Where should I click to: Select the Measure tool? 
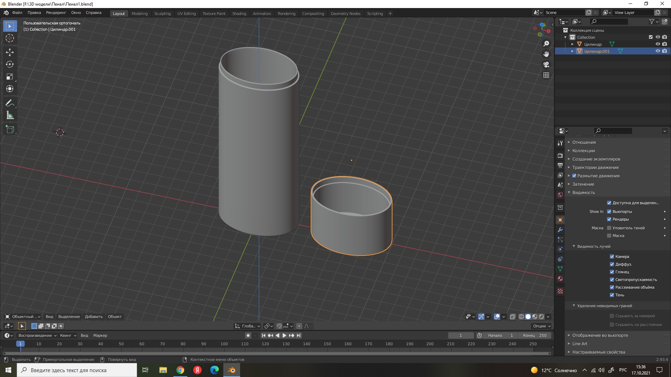pos(10,116)
